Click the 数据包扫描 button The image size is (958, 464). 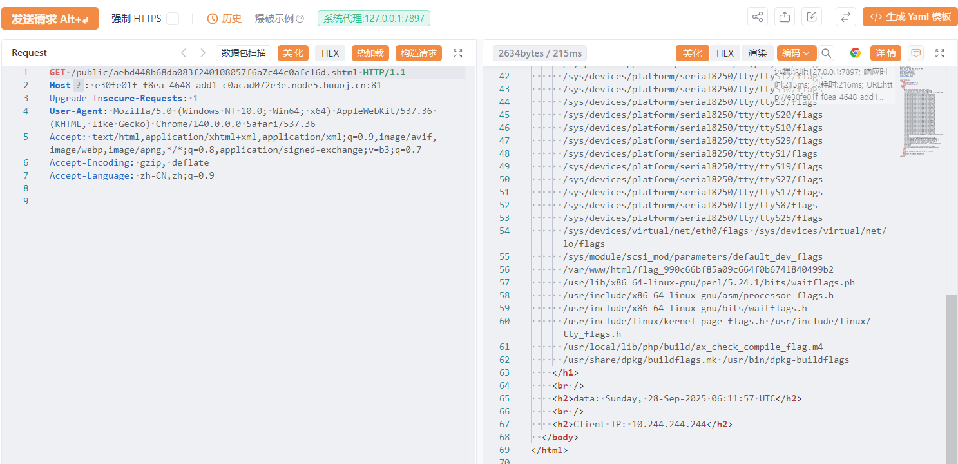point(244,53)
